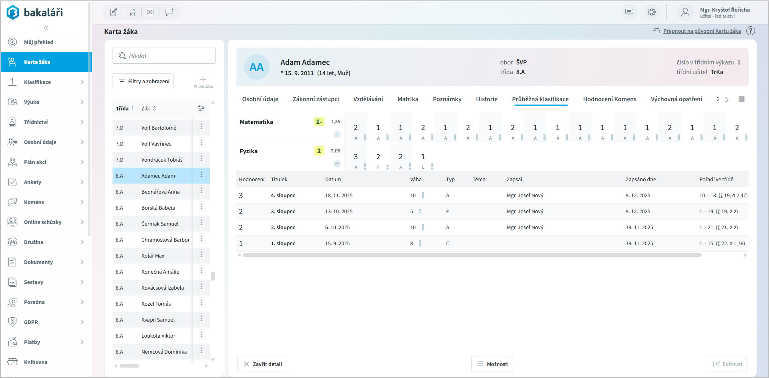Open the messages chat icon in header
Screen dimensions: 769x378
pos(629,12)
